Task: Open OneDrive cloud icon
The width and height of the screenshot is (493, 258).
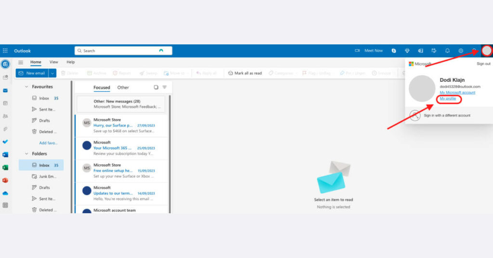Action: [5, 193]
